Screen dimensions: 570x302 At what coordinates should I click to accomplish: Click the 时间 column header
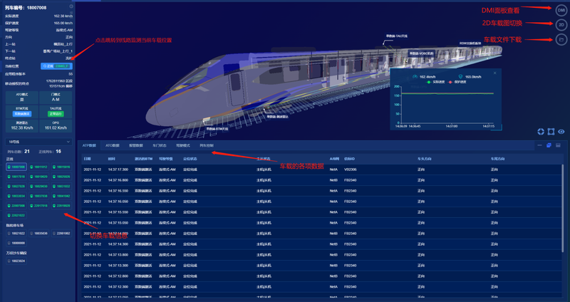click(x=111, y=159)
